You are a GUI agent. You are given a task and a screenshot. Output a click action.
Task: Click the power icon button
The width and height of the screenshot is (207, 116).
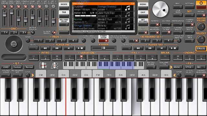(201, 3)
